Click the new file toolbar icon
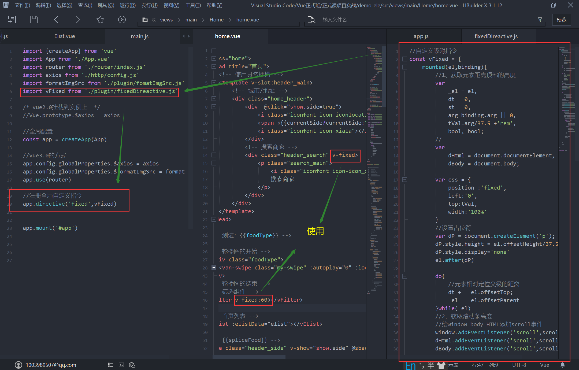The width and height of the screenshot is (579, 370). click(12, 20)
